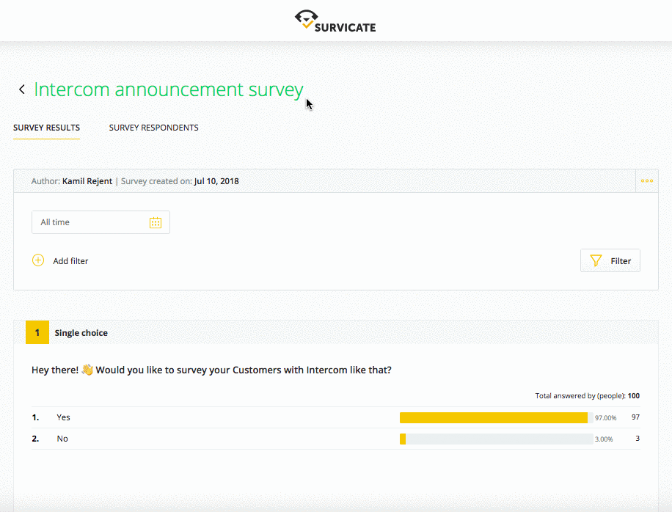Click the No answer row

335,439
